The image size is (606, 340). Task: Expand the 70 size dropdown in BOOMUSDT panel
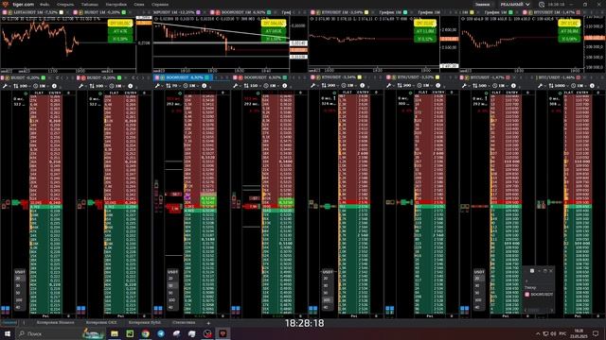(173, 86)
